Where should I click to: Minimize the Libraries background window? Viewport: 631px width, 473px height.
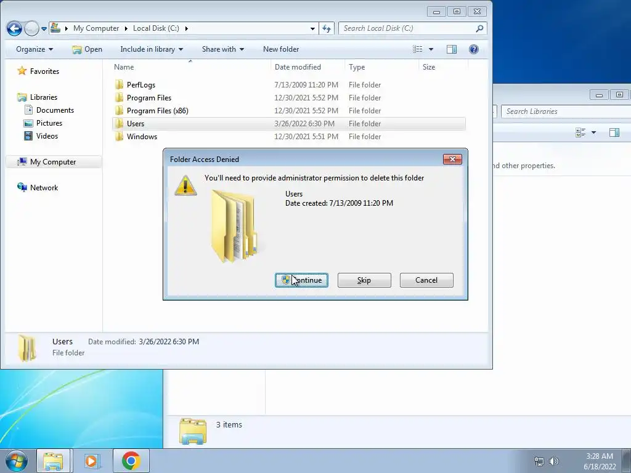point(599,95)
